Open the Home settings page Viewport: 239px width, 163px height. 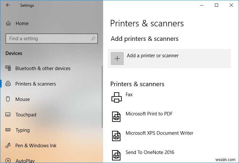point(22,23)
